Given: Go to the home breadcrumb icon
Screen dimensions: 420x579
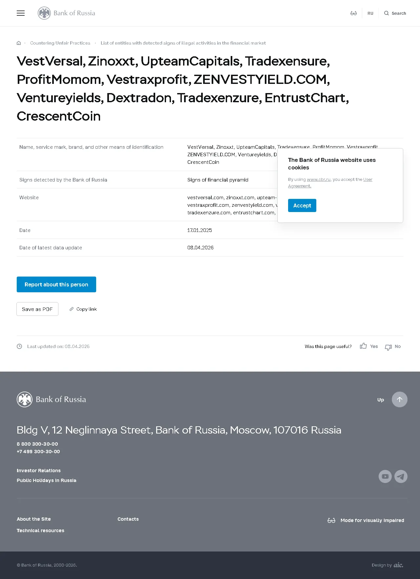Looking at the screenshot, I should [x=19, y=43].
